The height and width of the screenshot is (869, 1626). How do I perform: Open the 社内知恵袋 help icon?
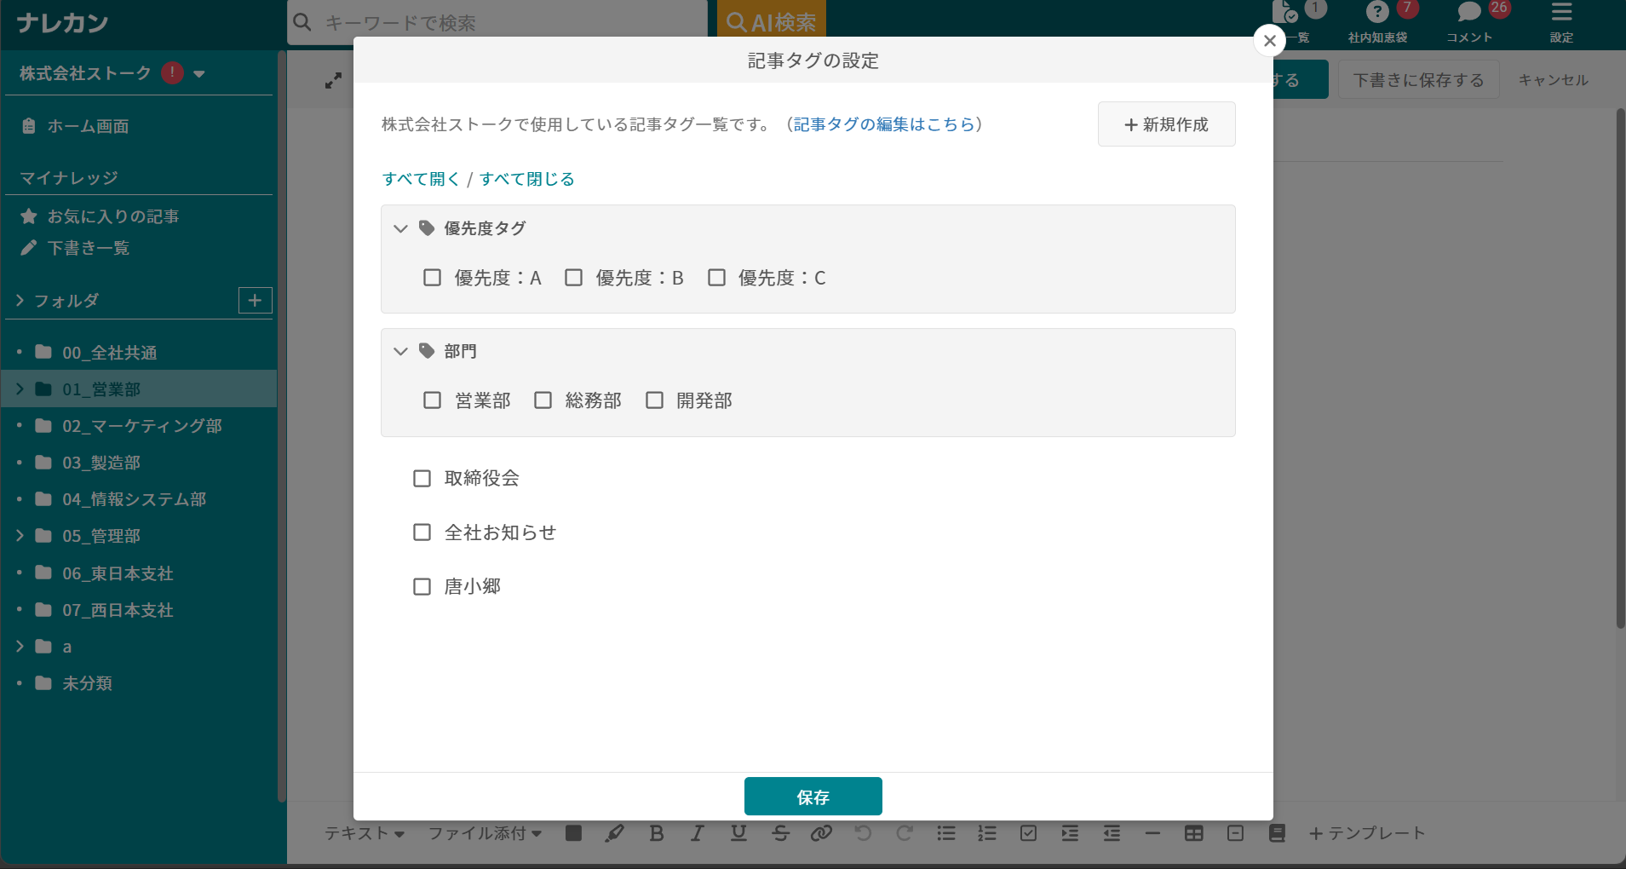(x=1377, y=12)
